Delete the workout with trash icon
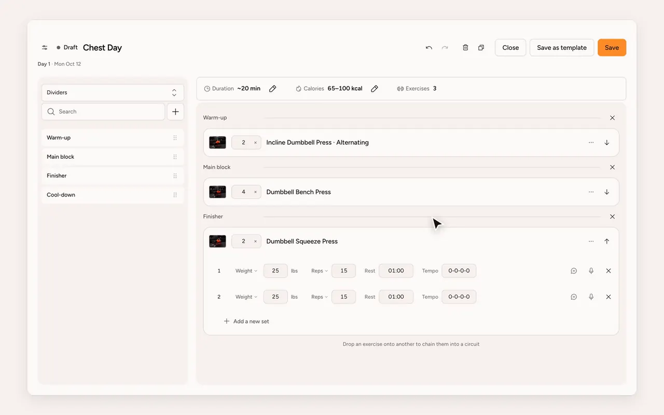 (x=465, y=48)
